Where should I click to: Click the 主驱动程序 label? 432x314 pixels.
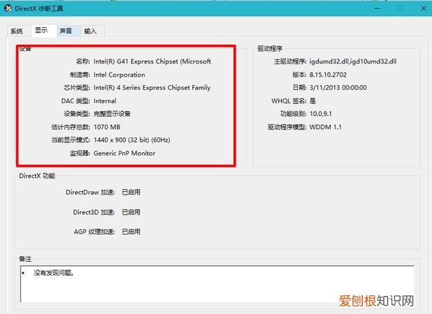tap(290, 61)
